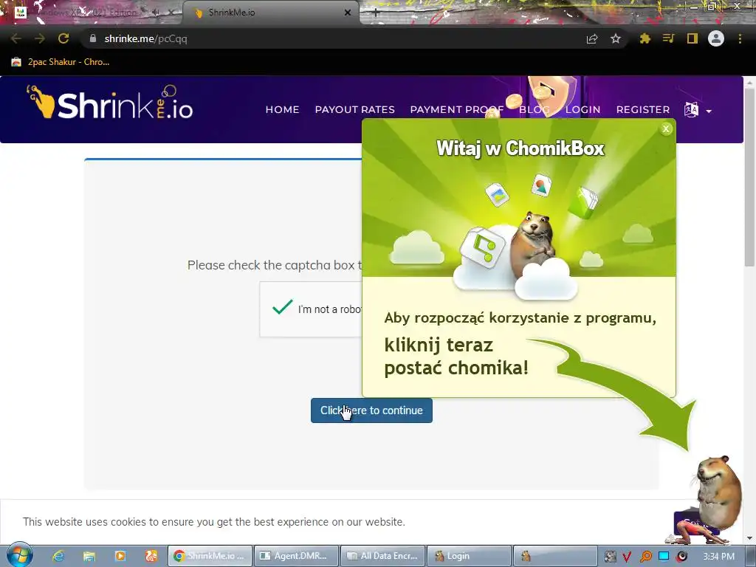The height and width of the screenshot is (567, 756).
Task: Toggle the I'm not a robot checkbox
Action: [282, 307]
